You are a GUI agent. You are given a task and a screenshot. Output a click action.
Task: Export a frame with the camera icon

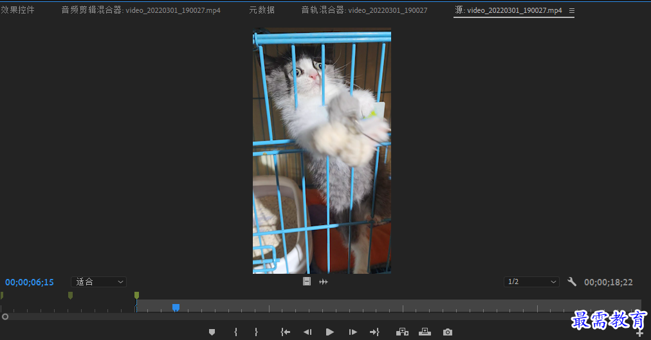coord(447,332)
